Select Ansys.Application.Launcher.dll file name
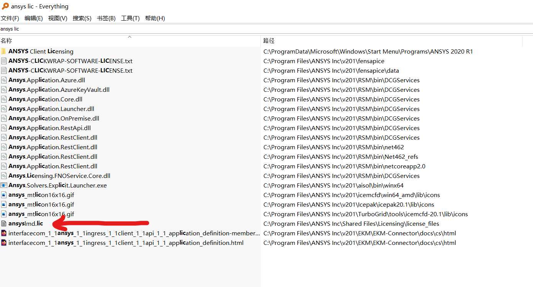Image resolution: width=533 pixels, height=287 pixels. [x=51, y=109]
